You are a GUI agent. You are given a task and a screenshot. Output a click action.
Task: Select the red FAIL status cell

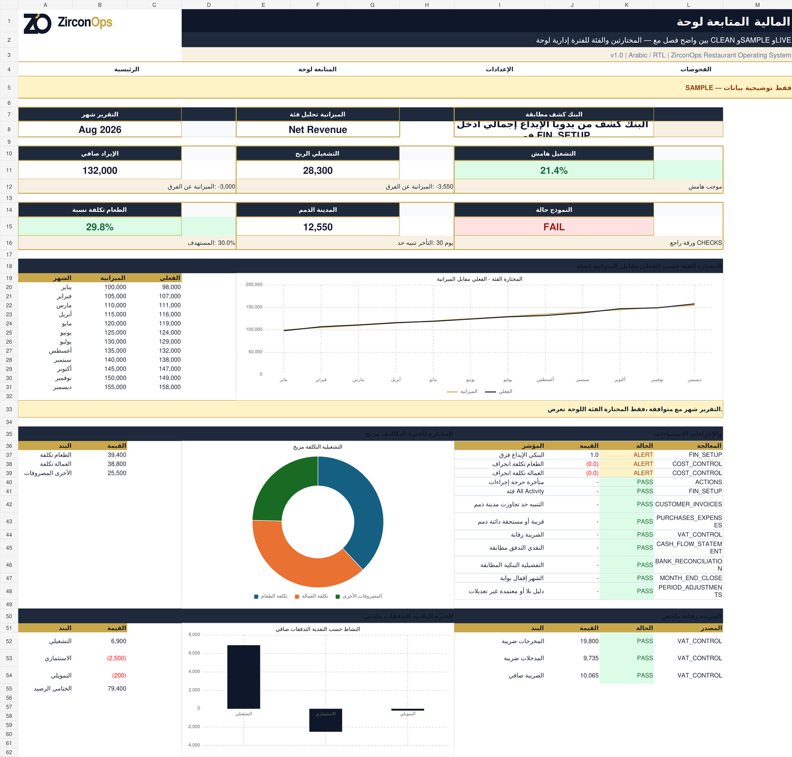click(554, 227)
